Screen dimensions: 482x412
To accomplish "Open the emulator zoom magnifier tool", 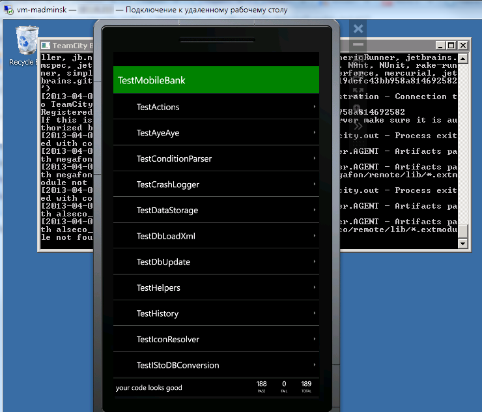I will (x=357, y=109).
